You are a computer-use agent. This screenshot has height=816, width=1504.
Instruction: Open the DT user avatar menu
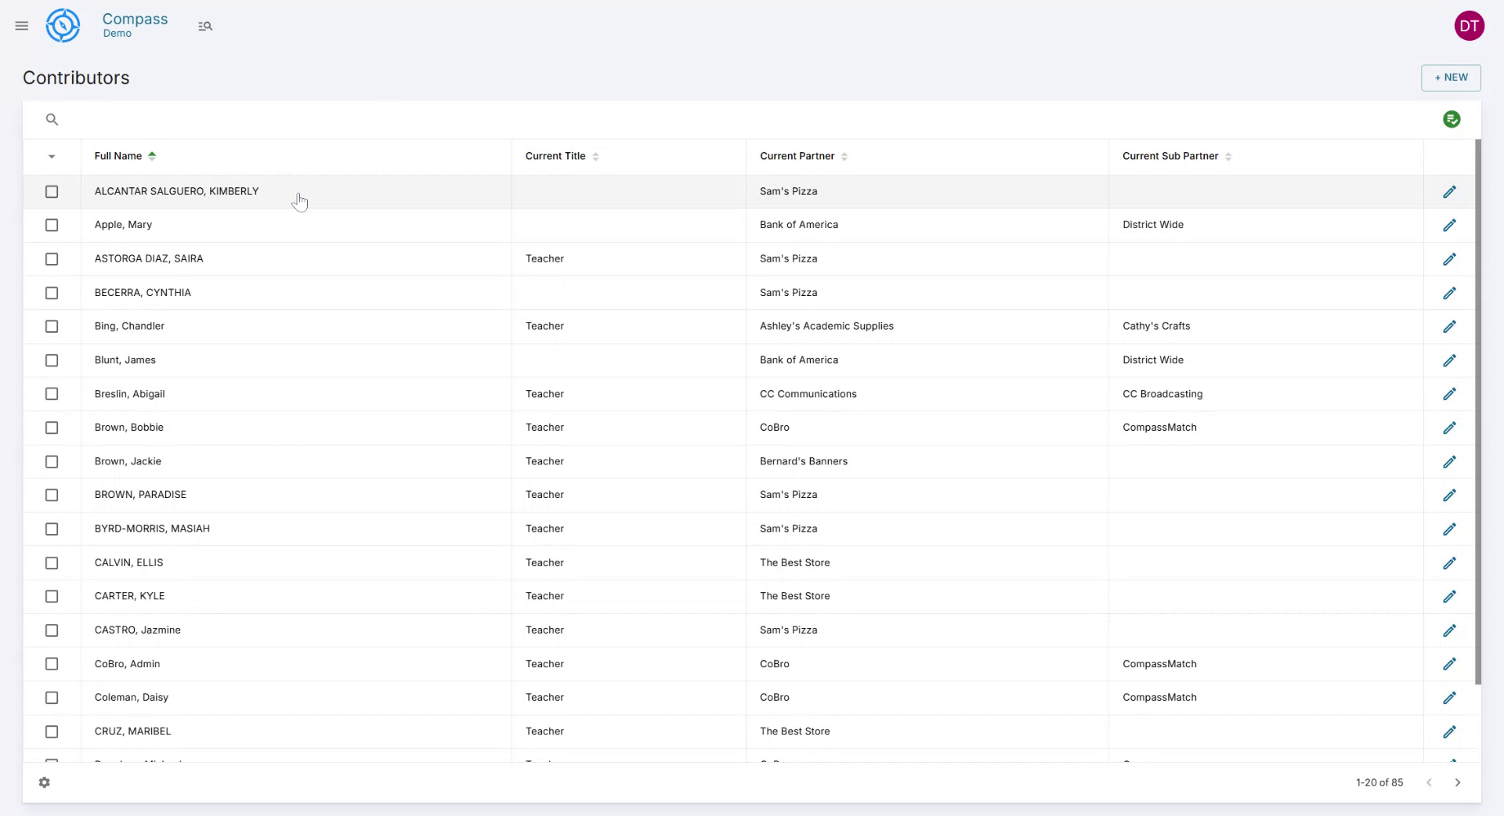coord(1470,25)
